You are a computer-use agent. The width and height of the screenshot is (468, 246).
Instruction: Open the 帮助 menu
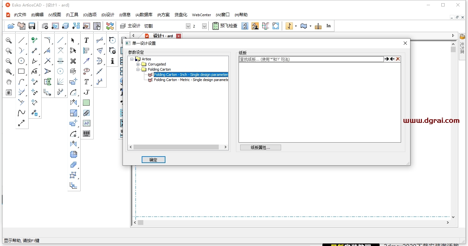pos(241,15)
